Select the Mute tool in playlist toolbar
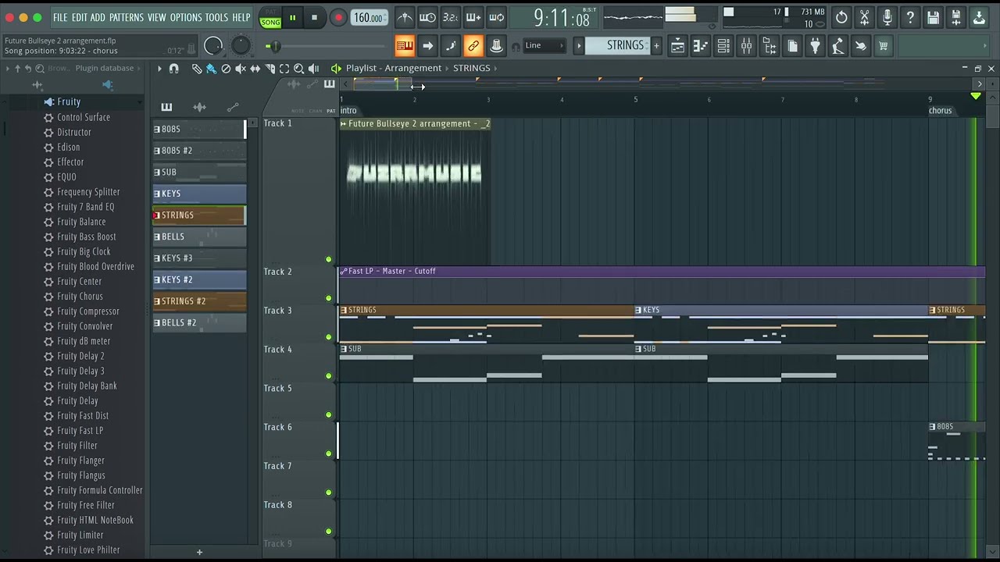The width and height of the screenshot is (1000, 562). point(241,69)
